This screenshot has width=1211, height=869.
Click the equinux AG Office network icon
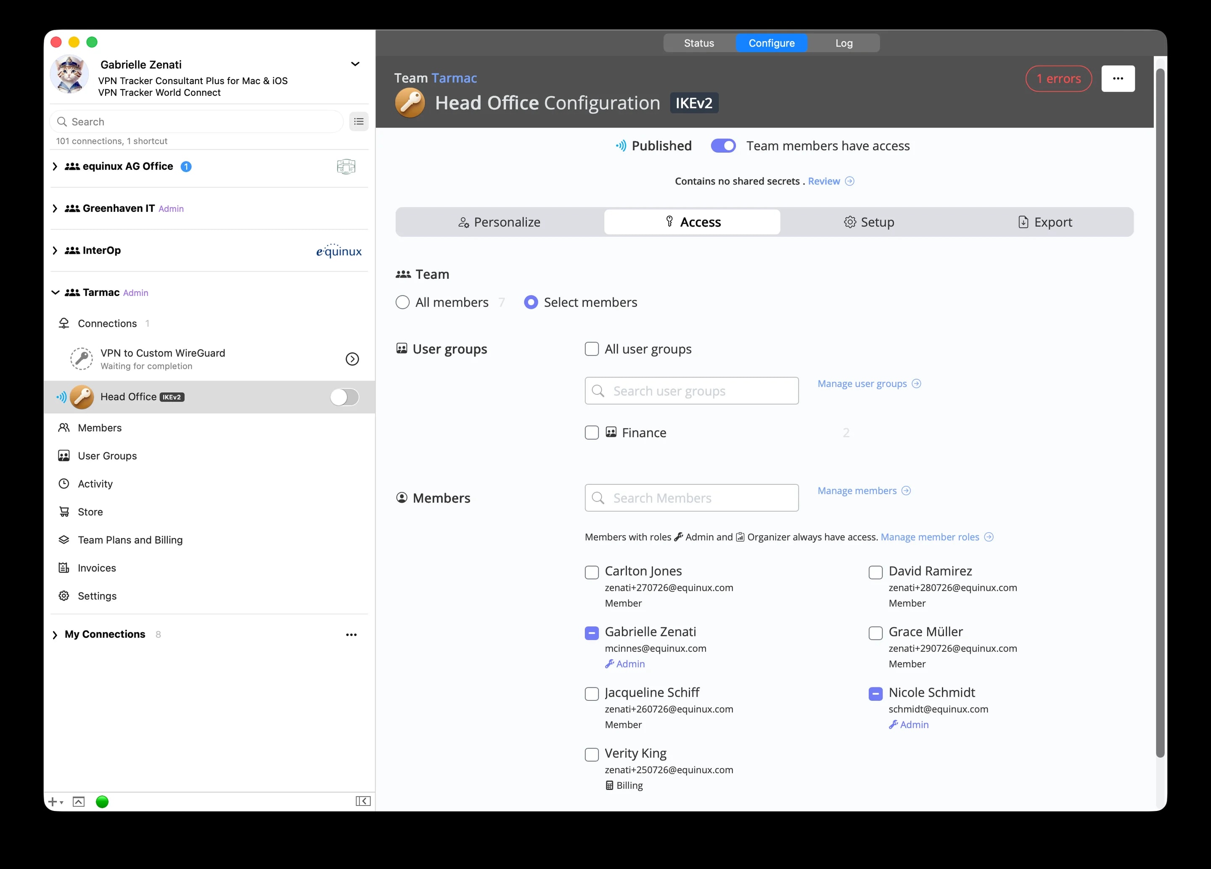346,166
